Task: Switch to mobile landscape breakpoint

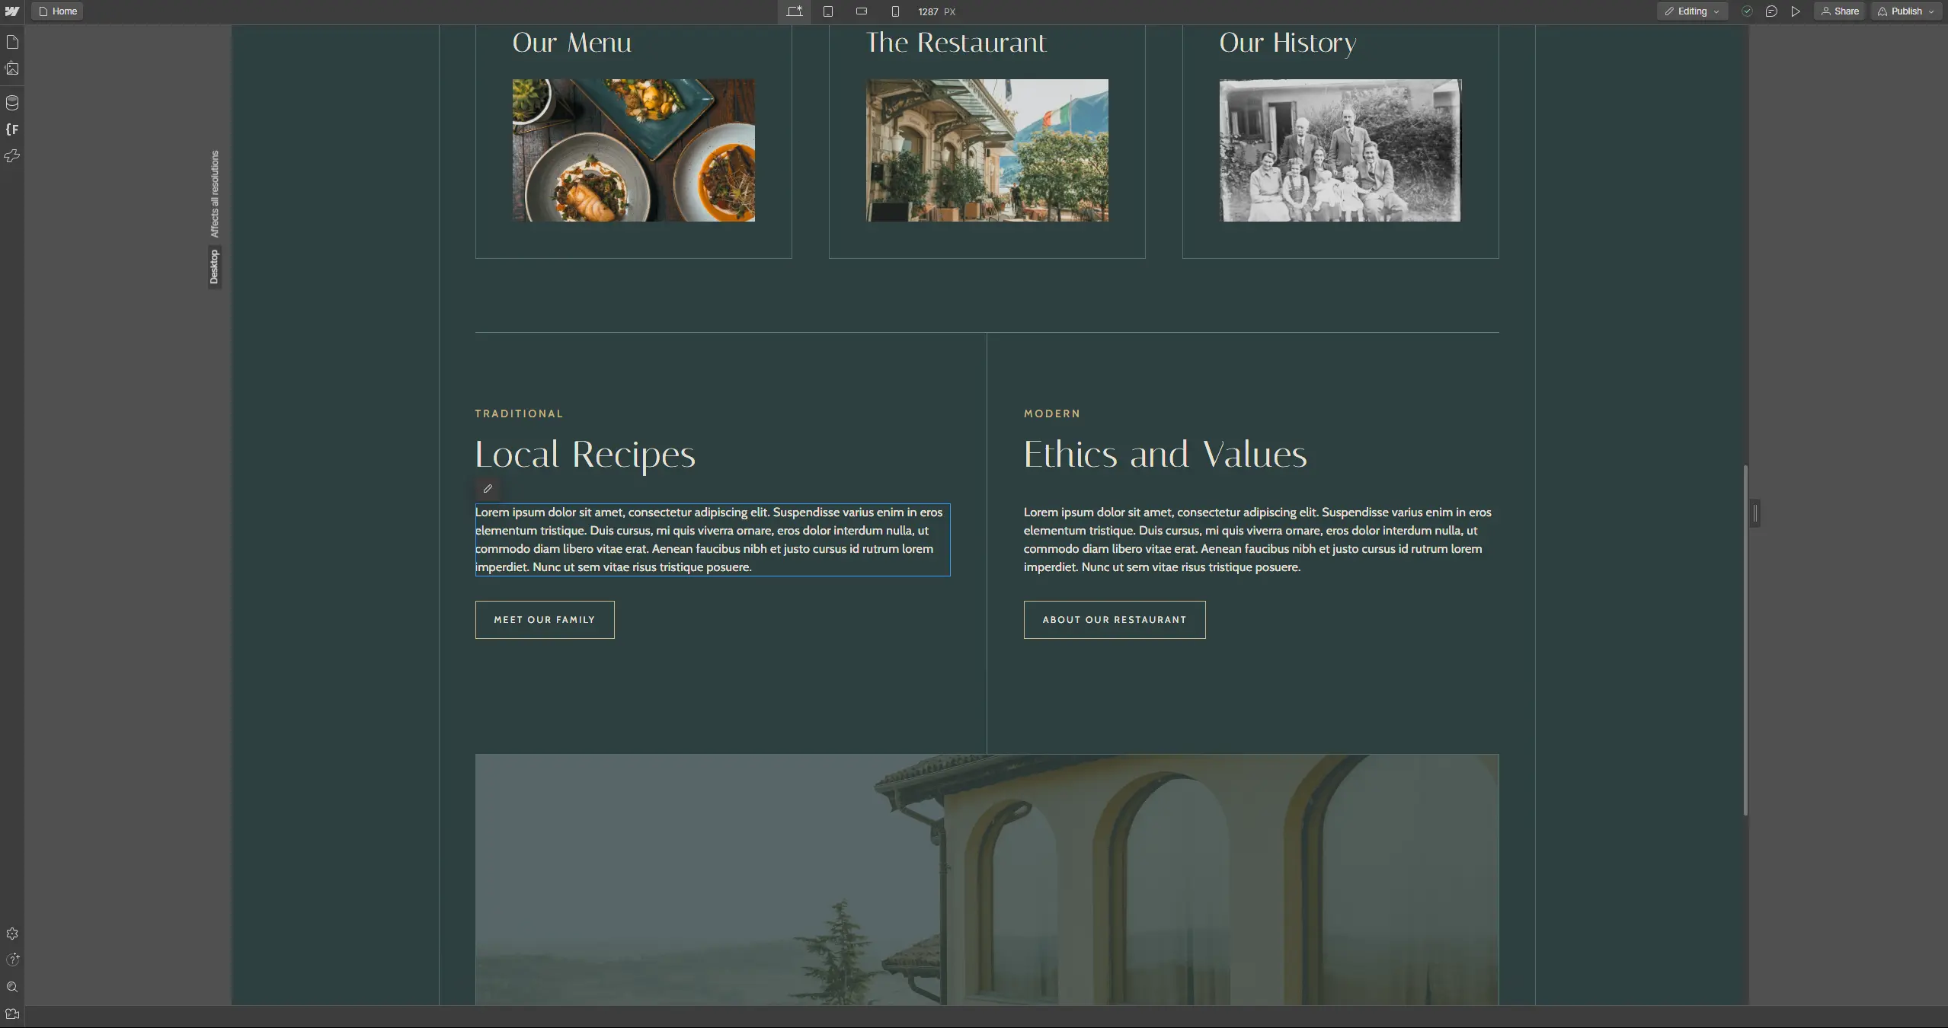Action: [x=862, y=11]
